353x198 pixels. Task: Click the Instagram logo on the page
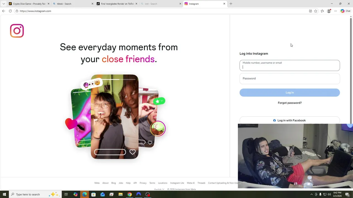point(17,31)
